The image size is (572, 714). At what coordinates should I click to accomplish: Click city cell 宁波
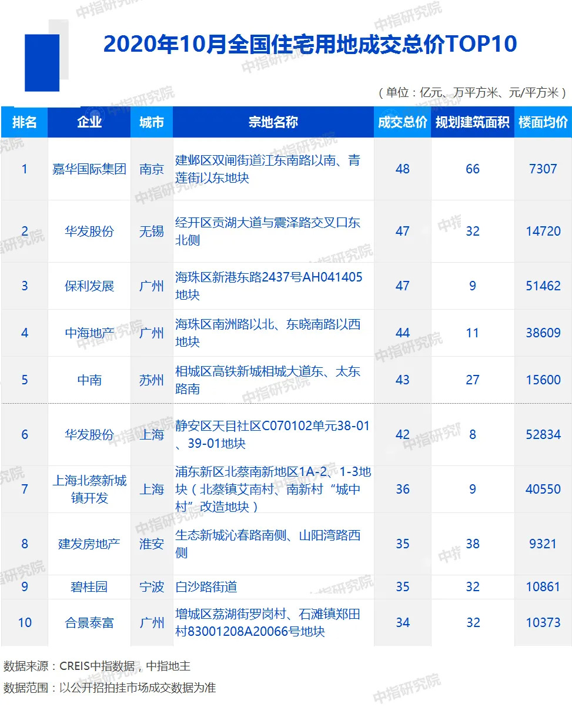click(x=152, y=587)
